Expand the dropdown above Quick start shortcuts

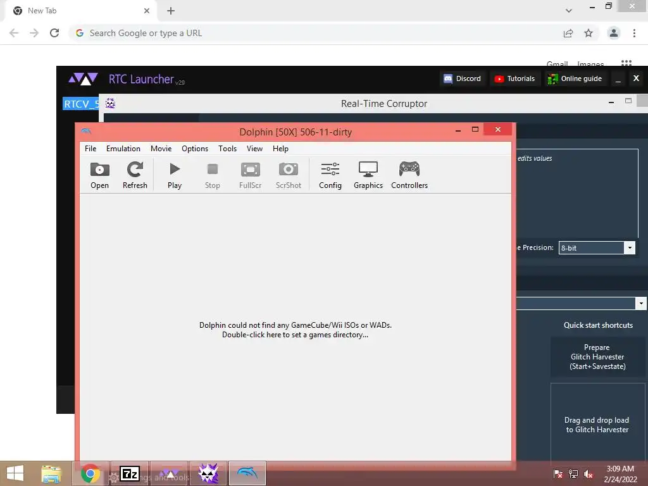(x=640, y=303)
